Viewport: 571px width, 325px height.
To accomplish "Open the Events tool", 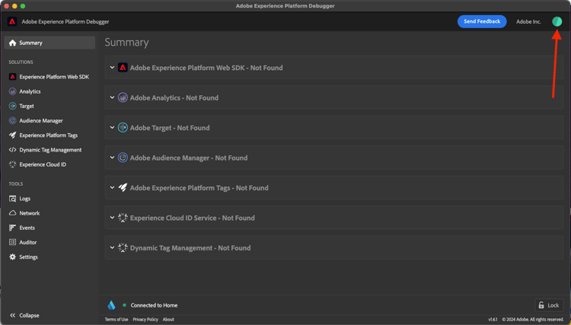I will click(x=49, y=228).
